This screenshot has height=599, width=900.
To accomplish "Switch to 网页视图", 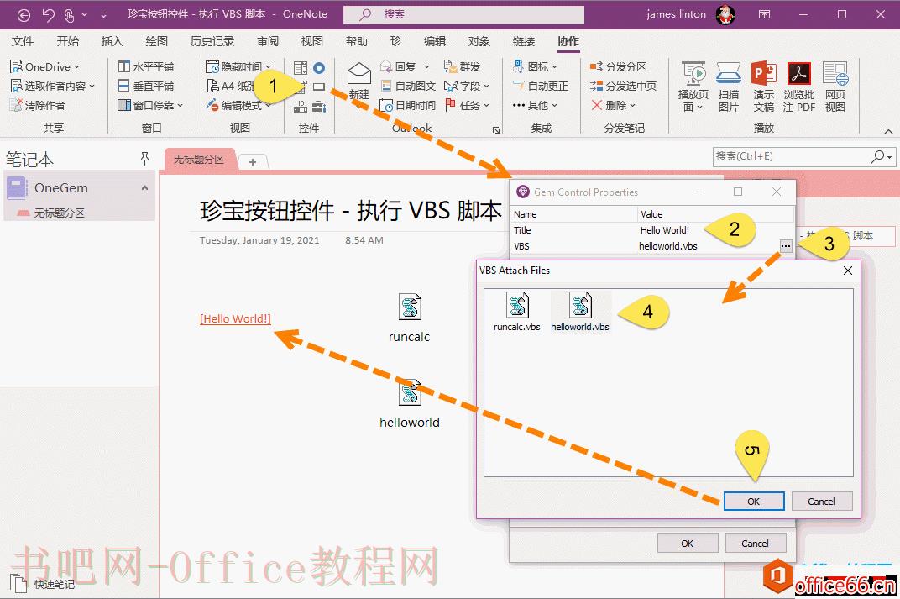I will click(835, 87).
